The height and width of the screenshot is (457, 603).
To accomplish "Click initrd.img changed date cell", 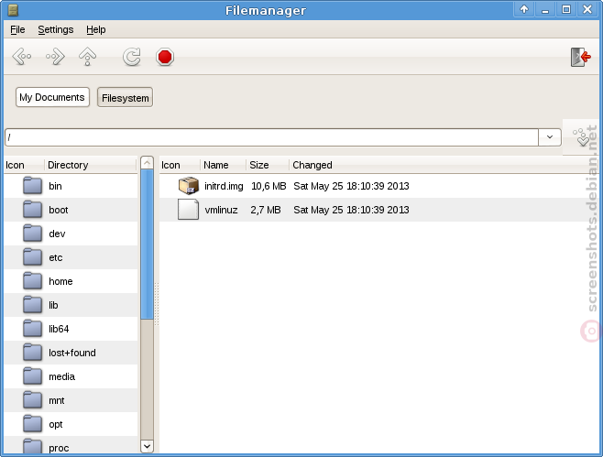I will 351,186.
